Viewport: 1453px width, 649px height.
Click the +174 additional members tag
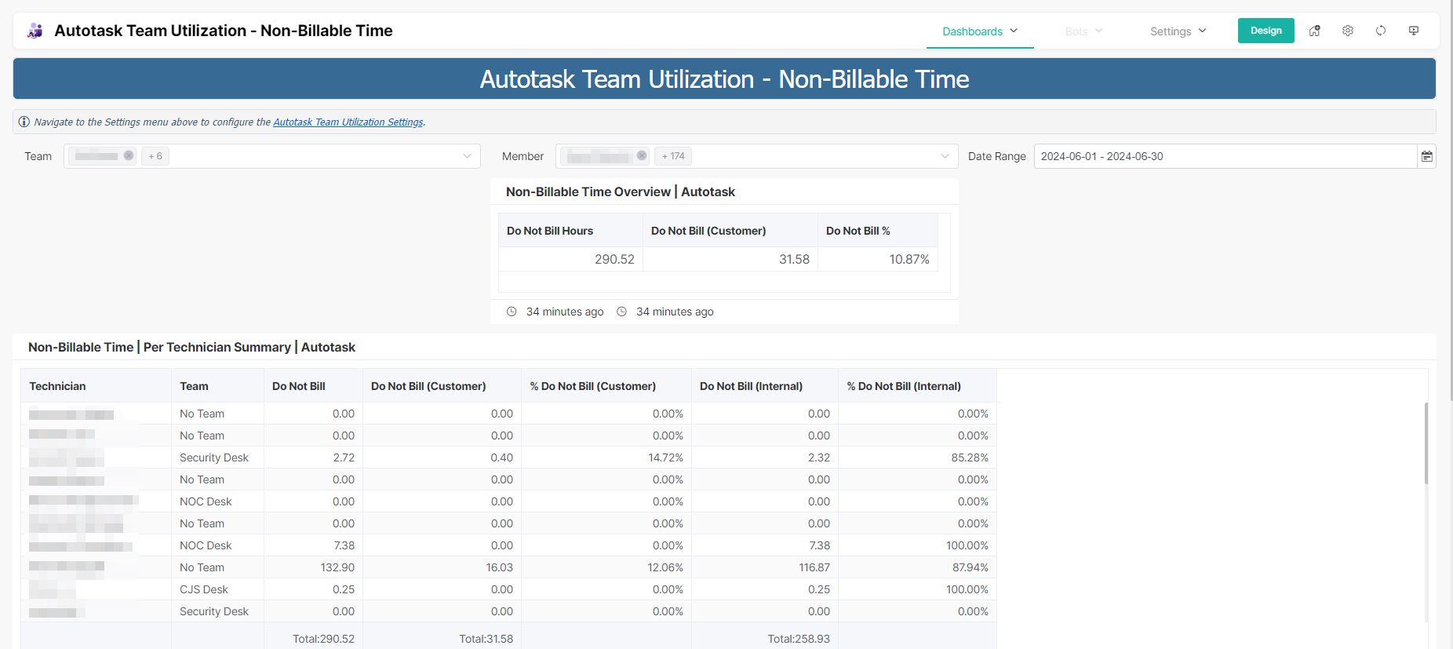(673, 156)
